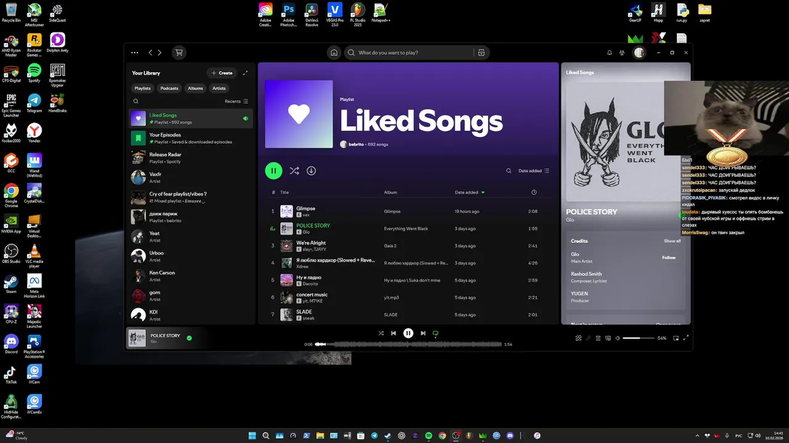
Task: Open Connect to a device icon
Action: click(608, 338)
